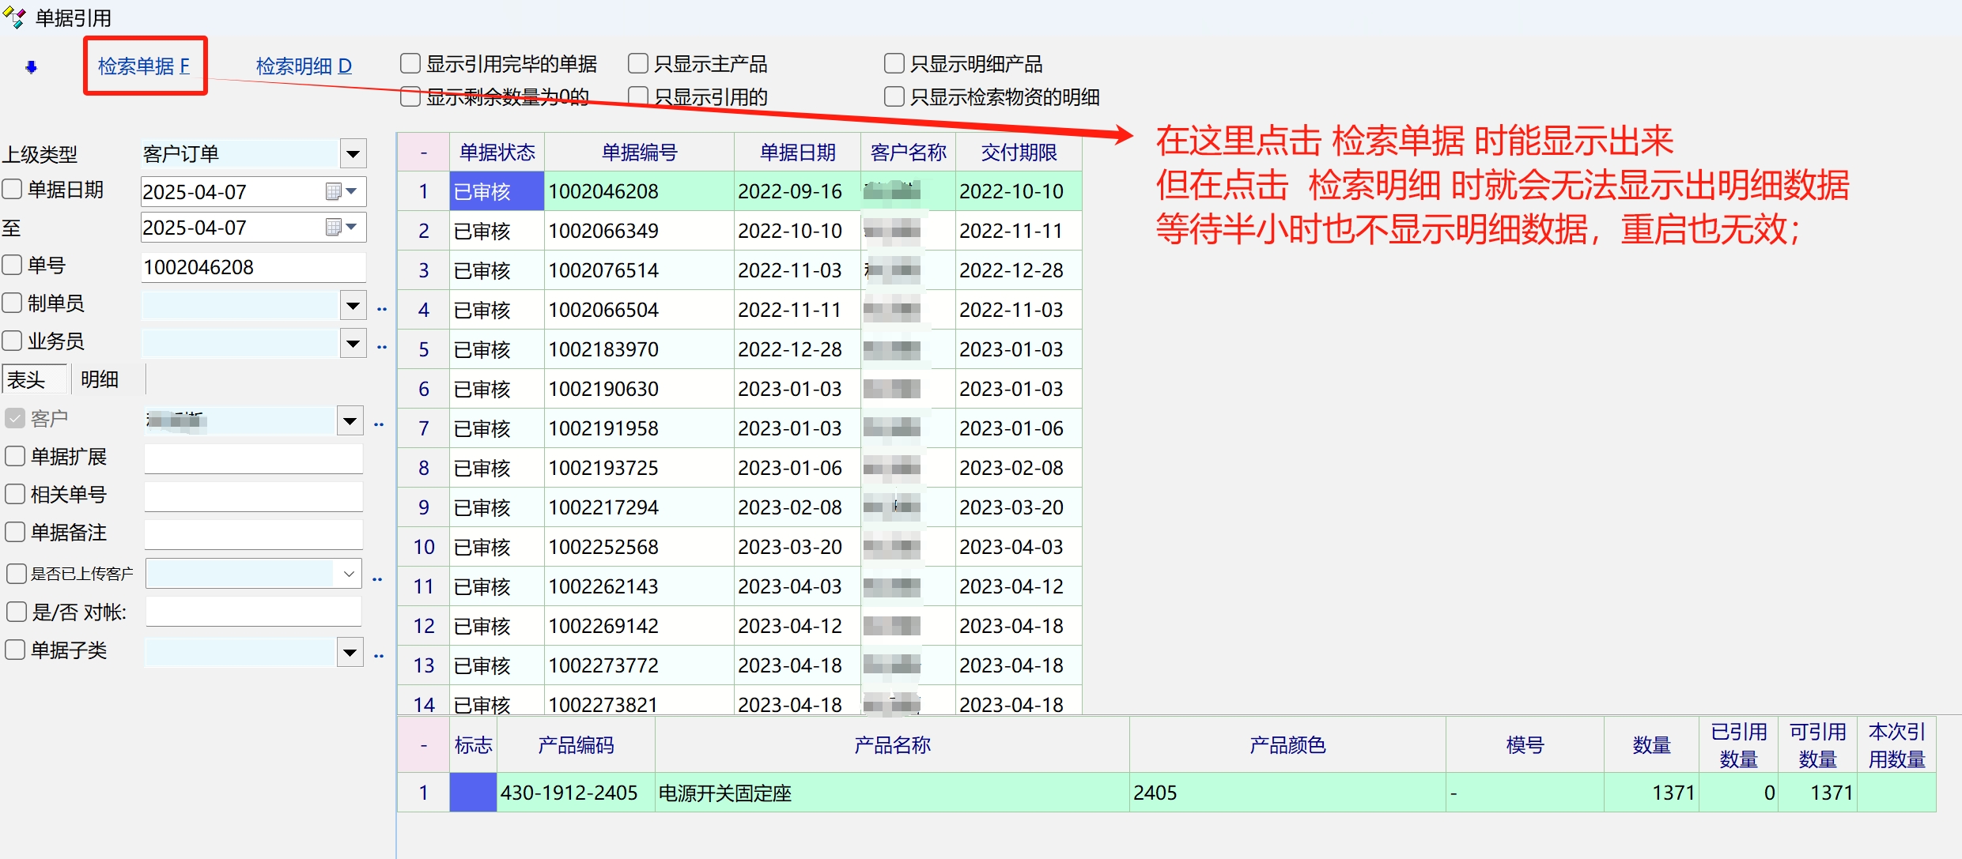Click the app icon beside 单据引用
This screenshot has height=859, width=1962.
pyautogui.click(x=14, y=17)
